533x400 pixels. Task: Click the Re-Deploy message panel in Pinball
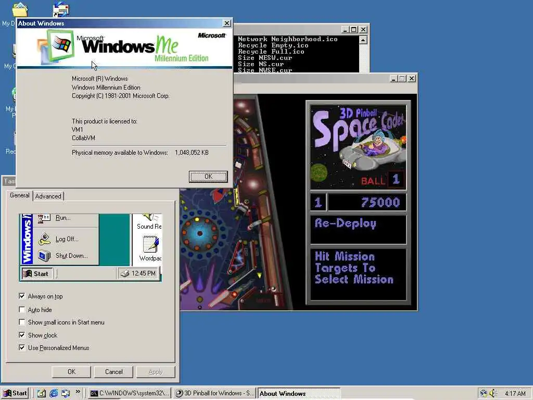coord(358,230)
